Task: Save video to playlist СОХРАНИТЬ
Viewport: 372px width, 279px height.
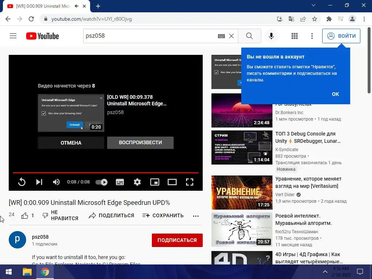Action: pyautogui.click(x=163, y=215)
